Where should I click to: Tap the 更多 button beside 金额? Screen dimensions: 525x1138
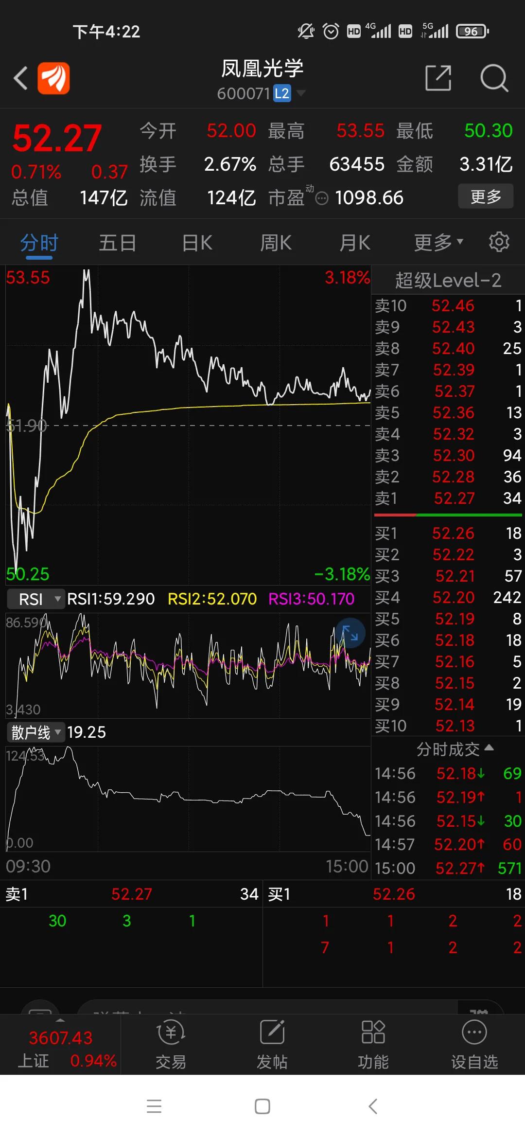486,196
